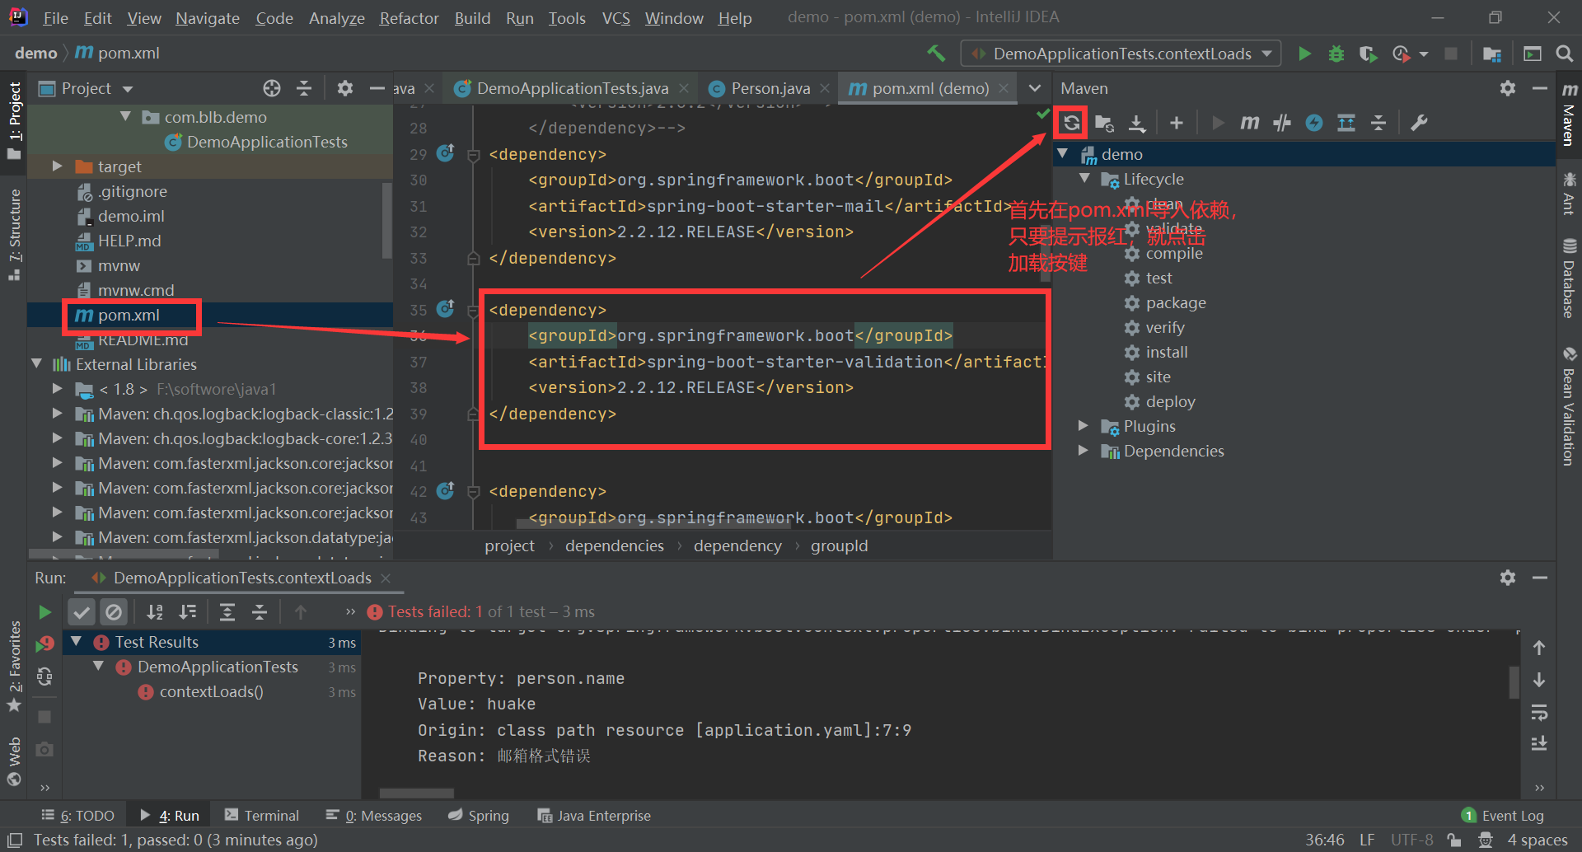The image size is (1582, 852).
Task: Expand the Plugins node in Maven
Action: coord(1084,426)
